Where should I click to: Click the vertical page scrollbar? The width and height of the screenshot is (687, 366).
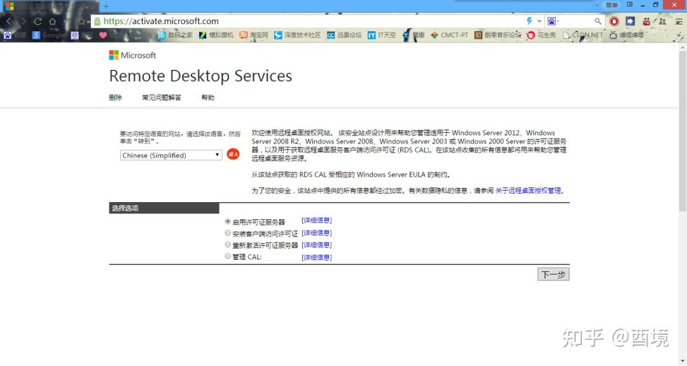[683, 132]
